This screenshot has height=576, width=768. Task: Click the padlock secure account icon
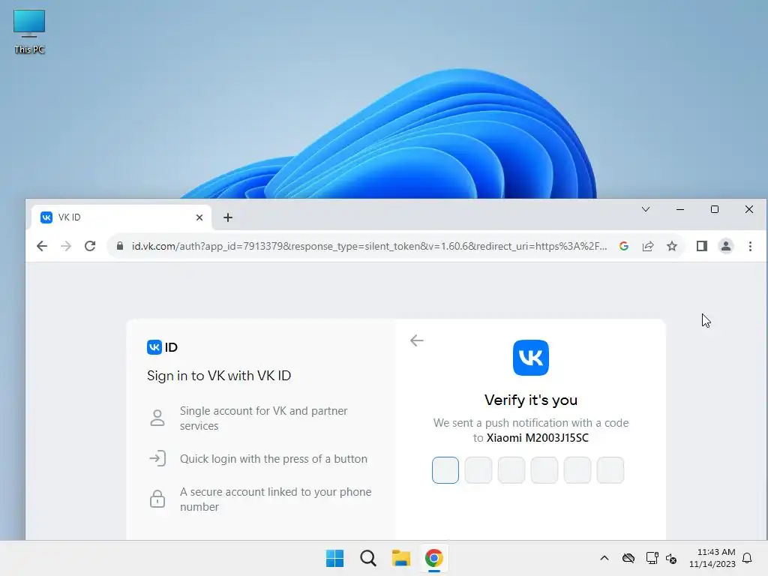(x=157, y=499)
